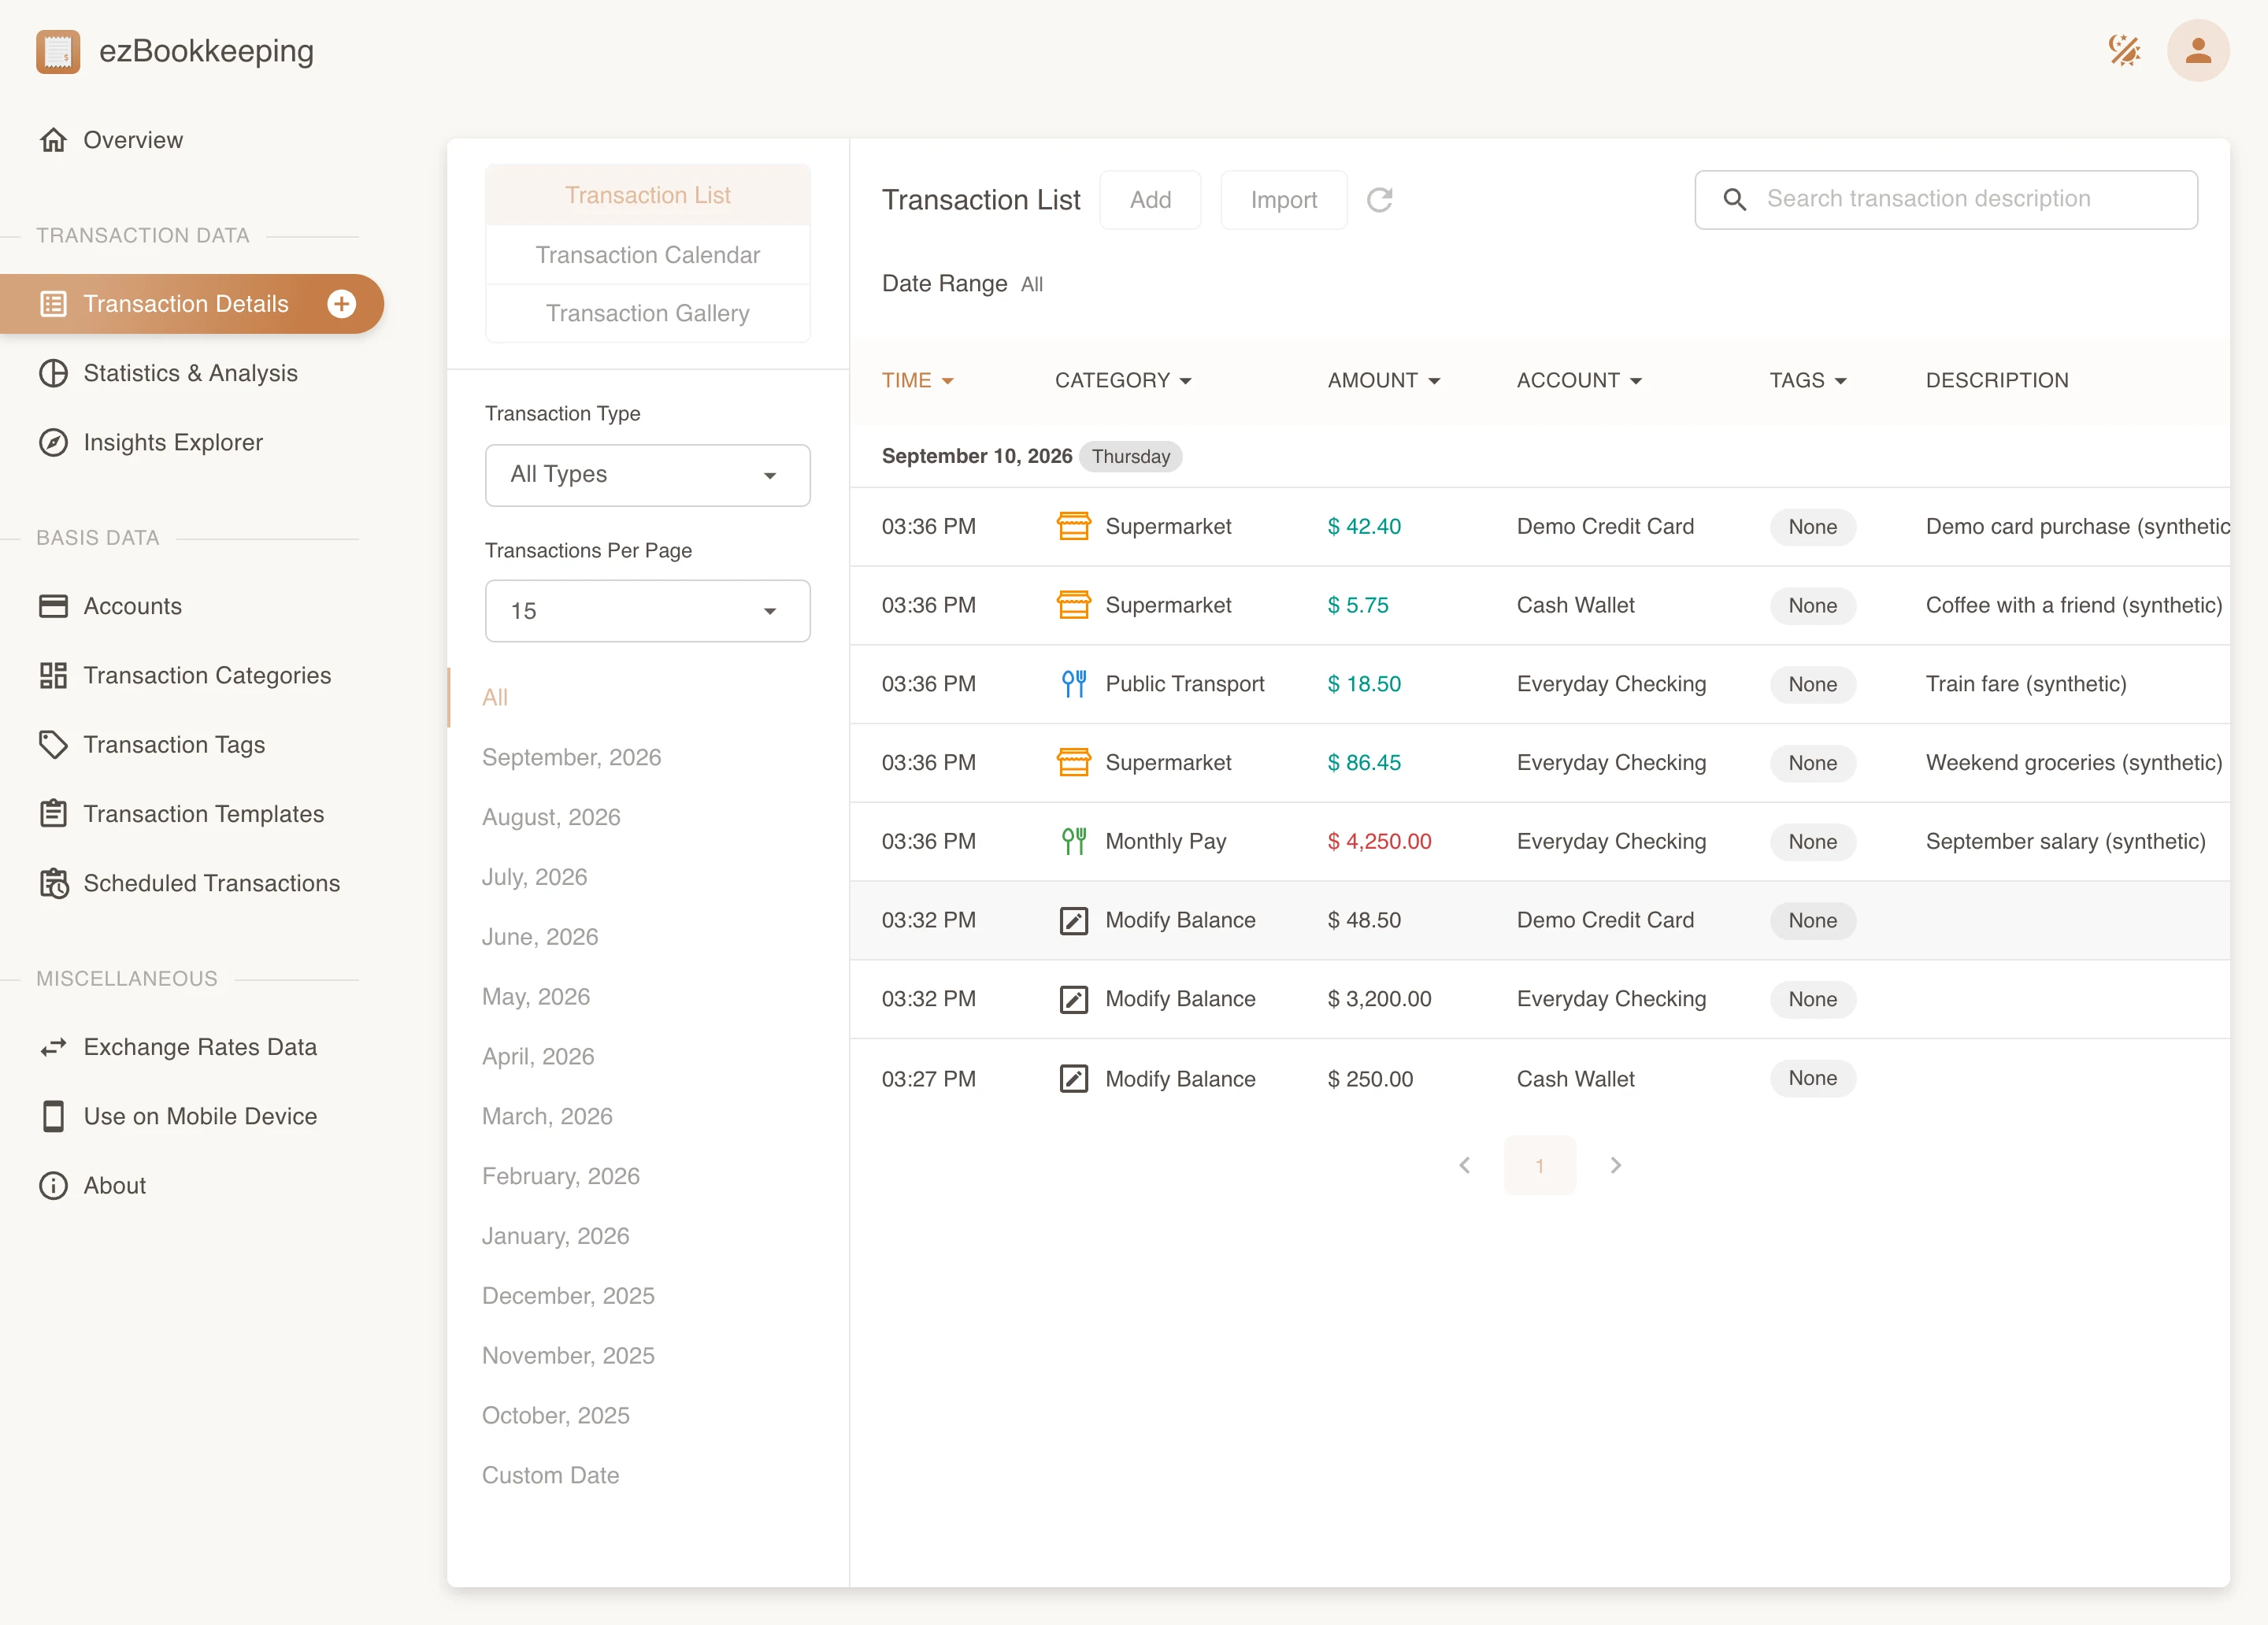Click the DESCRIPTION column header
The height and width of the screenshot is (1625, 2268).
click(x=1996, y=380)
